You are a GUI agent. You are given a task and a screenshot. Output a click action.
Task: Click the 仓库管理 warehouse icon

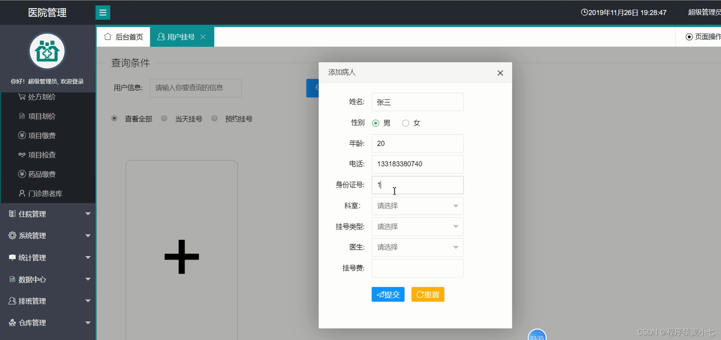tap(12, 322)
